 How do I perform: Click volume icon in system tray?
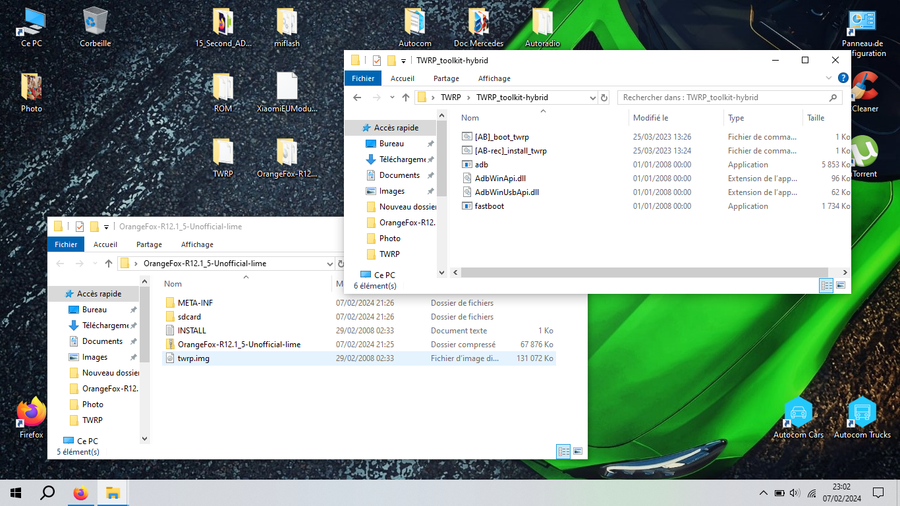(x=794, y=493)
